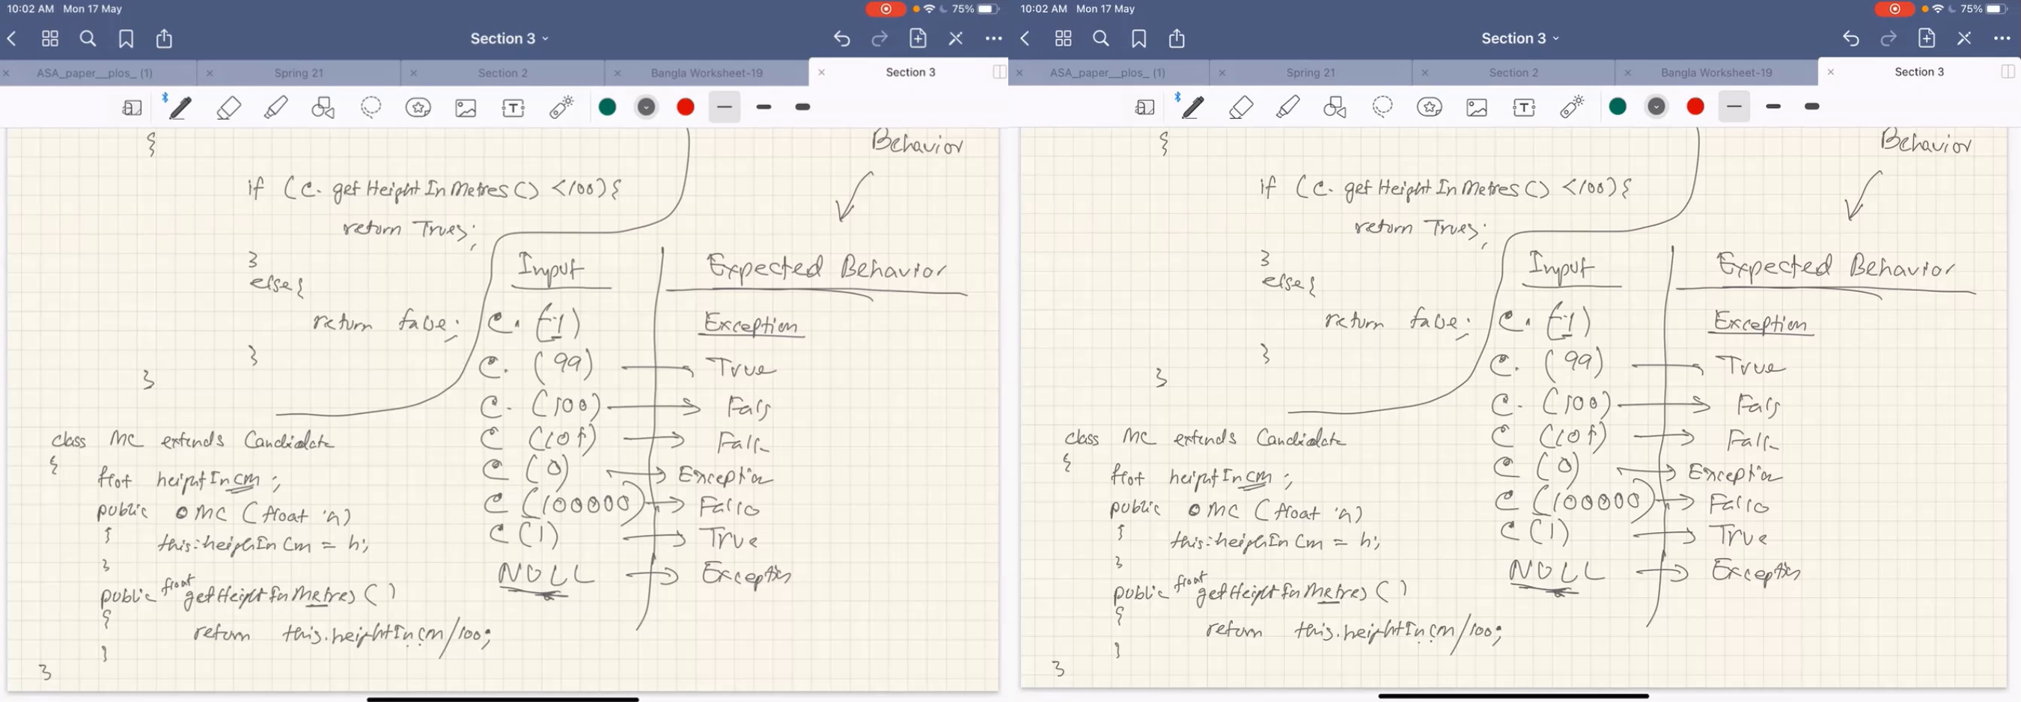This screenshot has width=2021, height=702.
Task: Select the Eraser tool
Action: tap(228, 108)
